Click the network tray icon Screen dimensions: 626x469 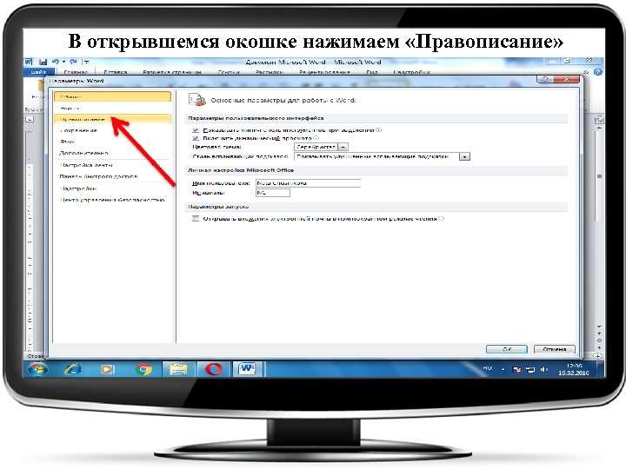(x=530, y=370)
